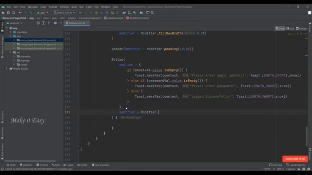Click the Select Opened File target icon
Screen dimensions: 312x175
click(x=38, y=23)
